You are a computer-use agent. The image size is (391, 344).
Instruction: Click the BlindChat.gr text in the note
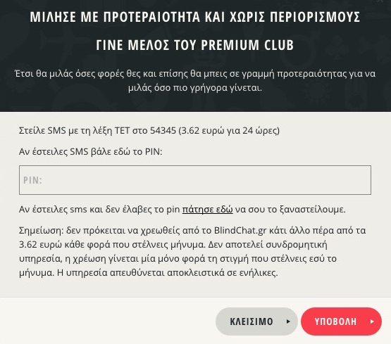[x=240, y=231]
